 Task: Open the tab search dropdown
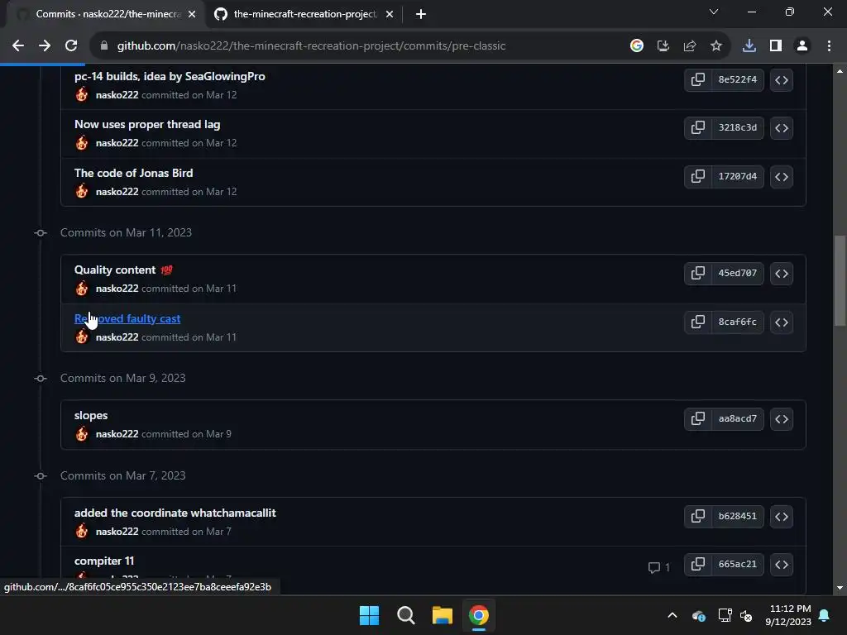[x=714, y=12]
